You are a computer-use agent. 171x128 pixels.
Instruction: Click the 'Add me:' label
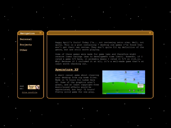22,87
